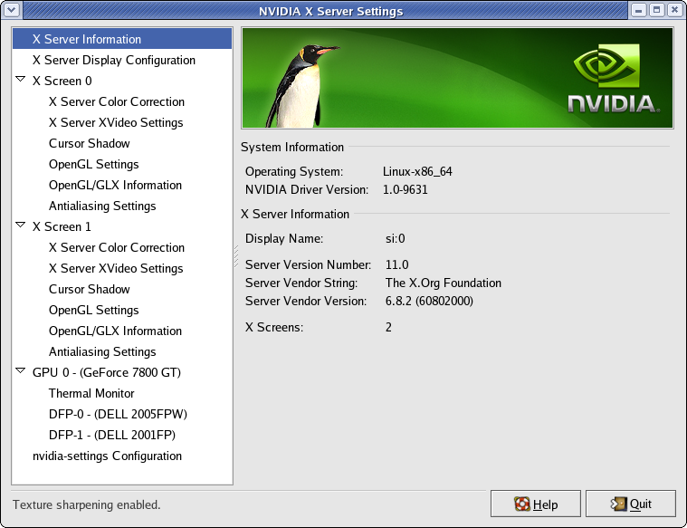
Task: Open X Server XVideo Settings under X Screen 0
Action: click(x=116, y=123)
